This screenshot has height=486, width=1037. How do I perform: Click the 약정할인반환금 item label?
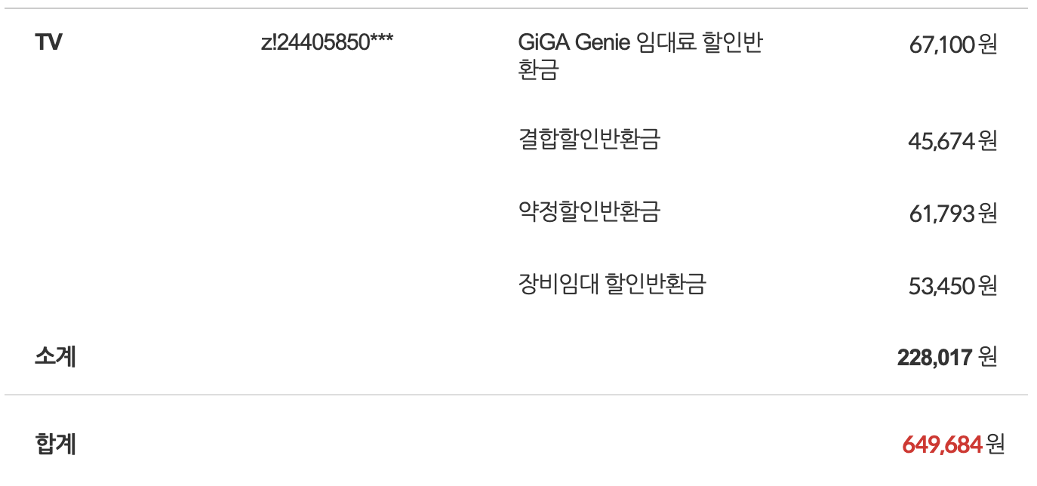(589, 212)
